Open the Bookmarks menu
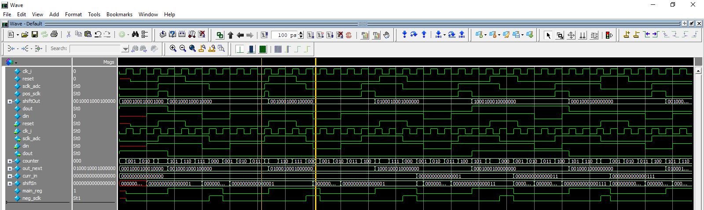 119,14
